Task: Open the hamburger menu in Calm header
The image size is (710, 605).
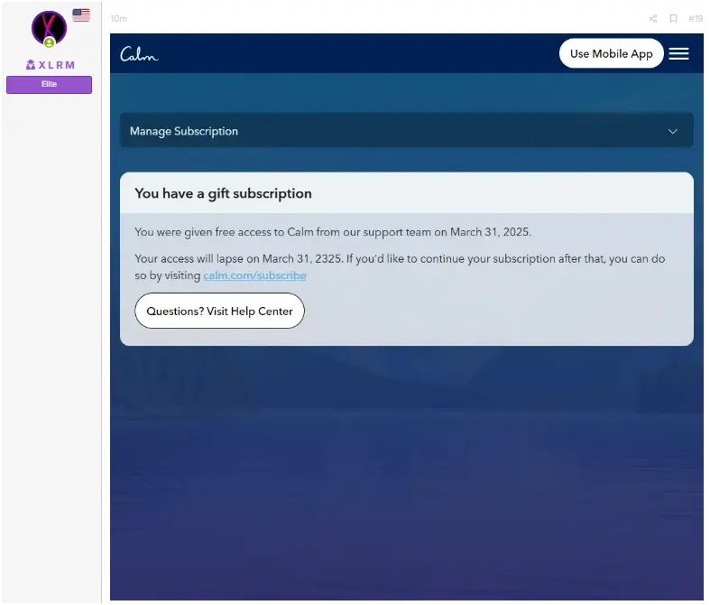Action: click(678, 53)
